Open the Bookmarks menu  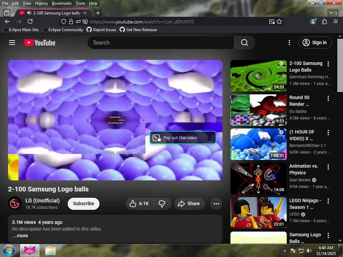pyautogui.click(x=62, y=3)
